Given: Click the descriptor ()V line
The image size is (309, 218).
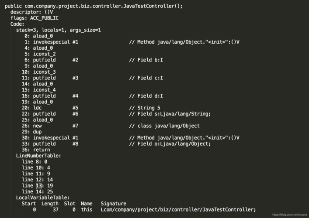Looking at the screenshot, I should click(31, 12).
